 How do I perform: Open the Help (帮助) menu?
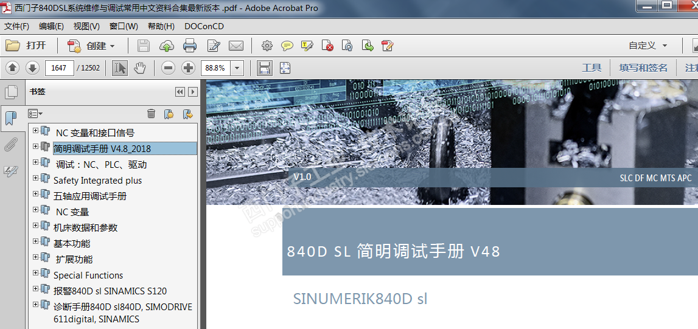(161, 26)
